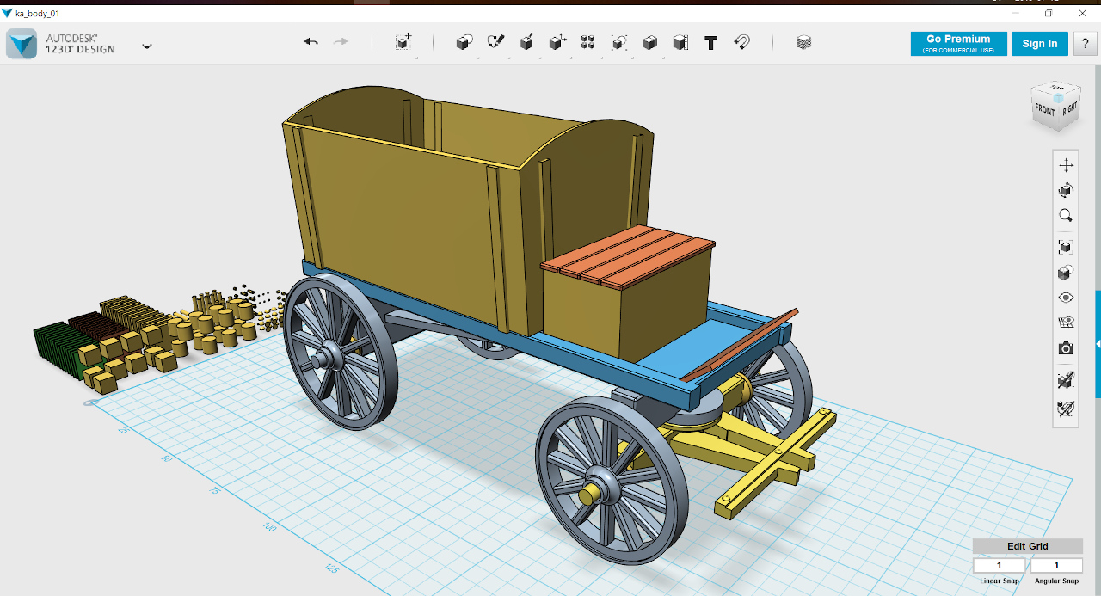Click the Redo arrow
The image size is (1101, 596).
pos(341,41)
